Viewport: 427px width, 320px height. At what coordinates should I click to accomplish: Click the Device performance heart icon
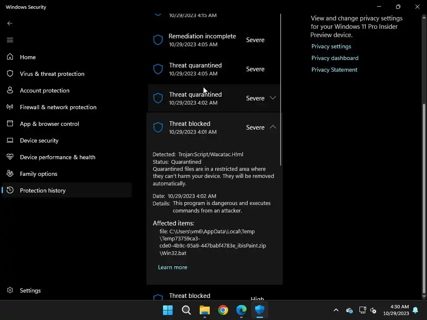(10, 157)
